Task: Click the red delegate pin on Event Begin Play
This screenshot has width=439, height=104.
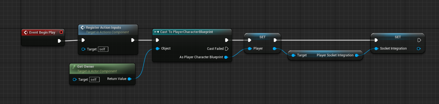Action: click(61, 32)
